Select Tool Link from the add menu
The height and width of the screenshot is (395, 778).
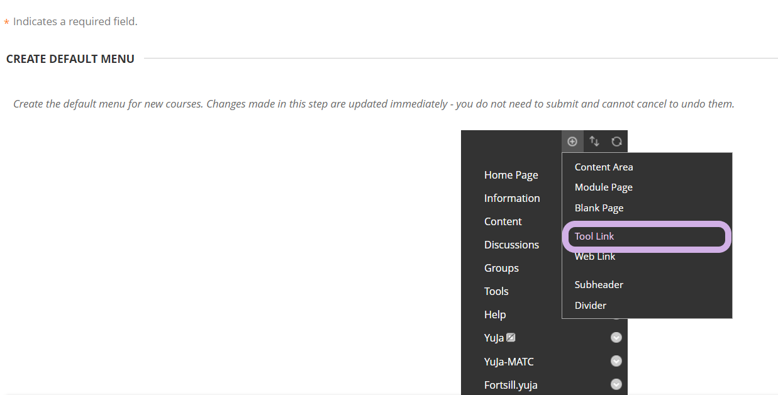click(594, 236)
